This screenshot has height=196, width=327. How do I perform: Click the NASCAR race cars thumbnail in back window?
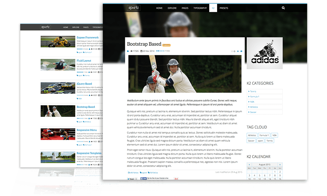click(58, 88)
